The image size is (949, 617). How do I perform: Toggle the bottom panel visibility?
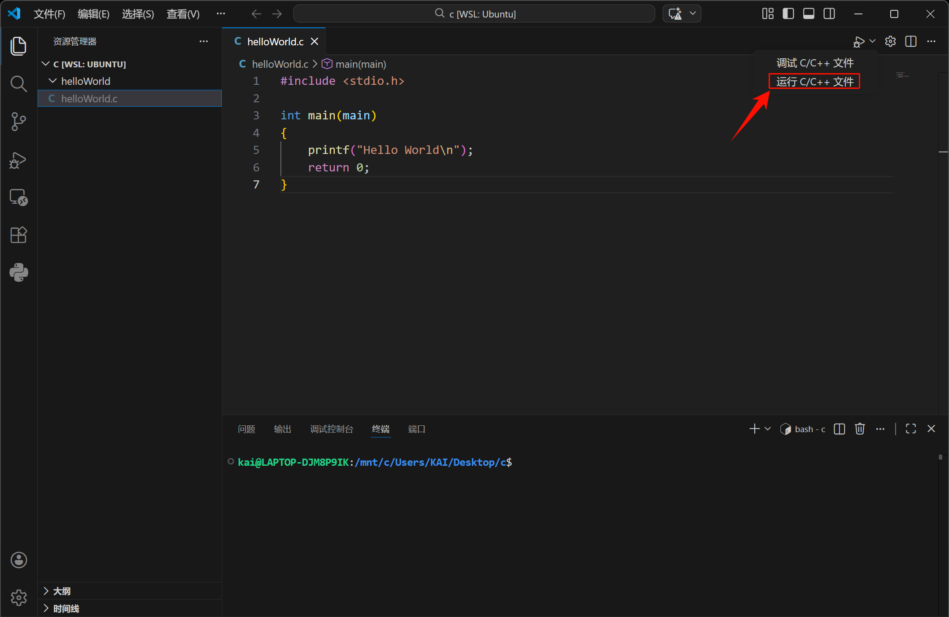click(x=809, y=14)
